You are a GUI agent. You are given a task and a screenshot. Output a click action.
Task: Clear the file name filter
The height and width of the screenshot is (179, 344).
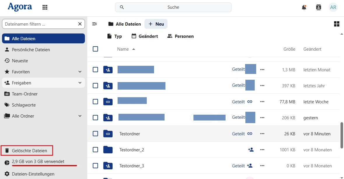click(x=80, y=24)
